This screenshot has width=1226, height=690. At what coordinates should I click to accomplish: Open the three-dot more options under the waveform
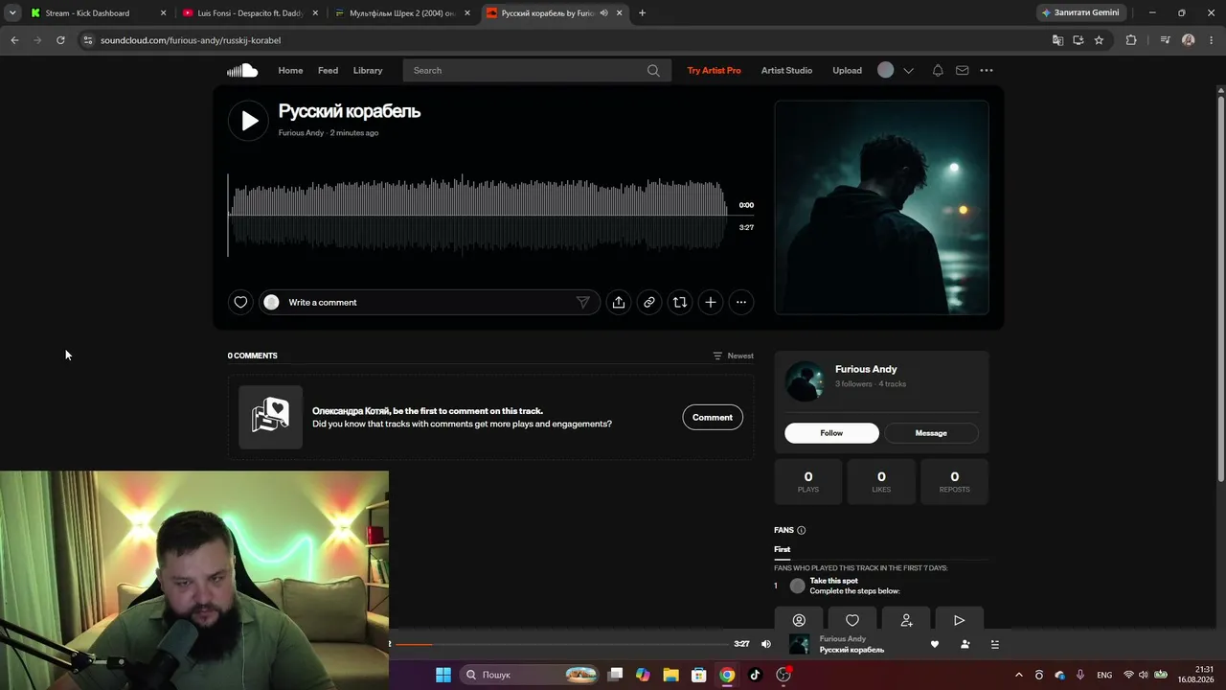[741, 302]
